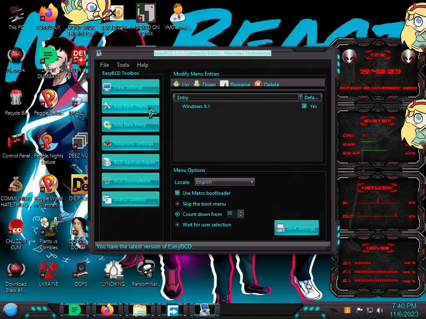Open This PC desktop icon

click(x=16, y=18)
